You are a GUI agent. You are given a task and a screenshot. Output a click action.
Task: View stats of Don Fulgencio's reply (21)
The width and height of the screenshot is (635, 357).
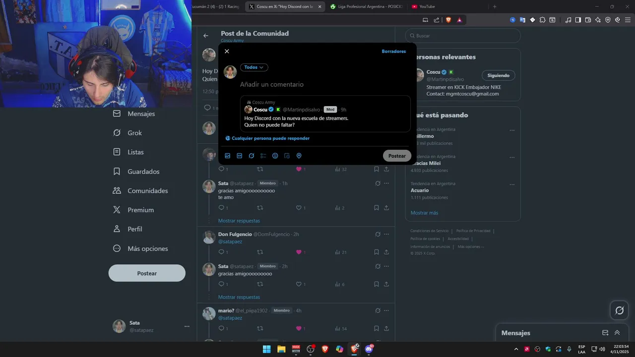[340, 252]
